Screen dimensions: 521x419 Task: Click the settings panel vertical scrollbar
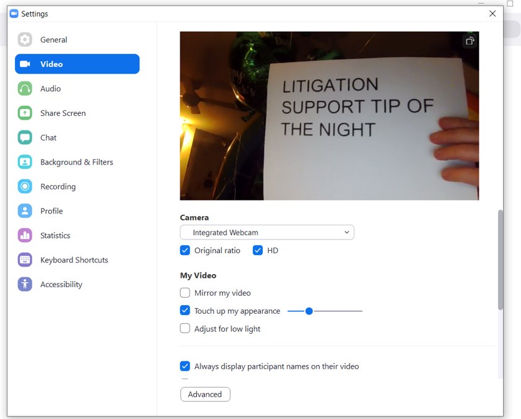pos(501,260)
